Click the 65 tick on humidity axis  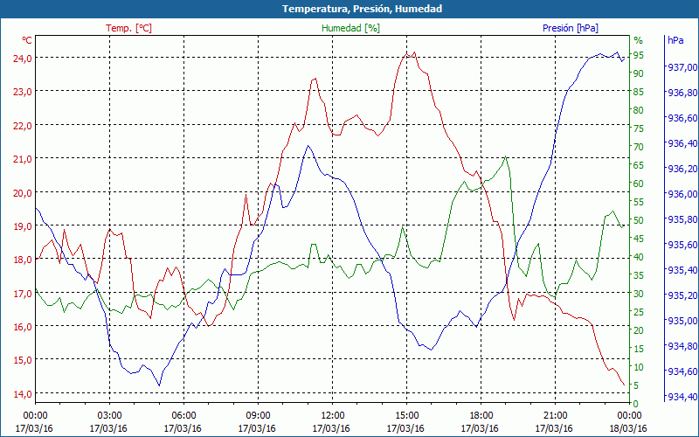[639, 165]
